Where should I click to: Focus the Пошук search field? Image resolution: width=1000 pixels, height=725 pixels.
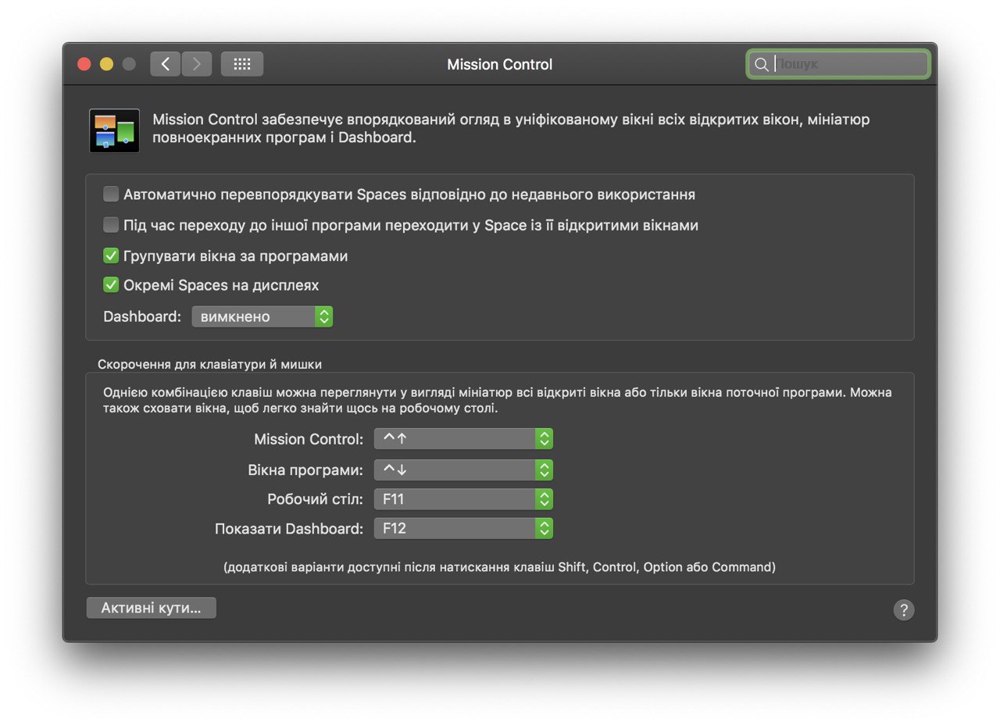(x=838, y=64)
